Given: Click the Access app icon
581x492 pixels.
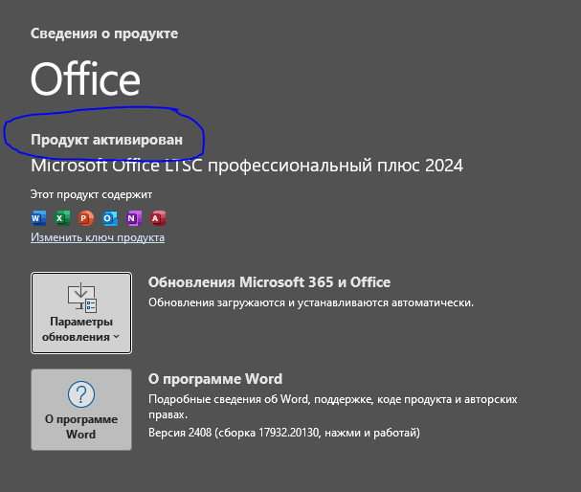Looking at the screenshot, I should 158,218.
